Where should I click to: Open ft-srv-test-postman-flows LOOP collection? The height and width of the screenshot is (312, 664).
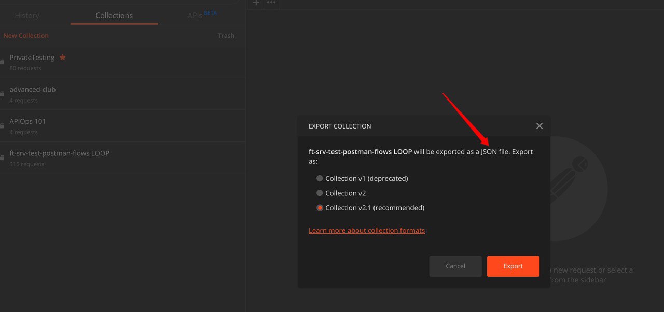click(122, 158)
